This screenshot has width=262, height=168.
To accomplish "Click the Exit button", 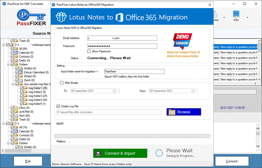I will tap(28, 161).
